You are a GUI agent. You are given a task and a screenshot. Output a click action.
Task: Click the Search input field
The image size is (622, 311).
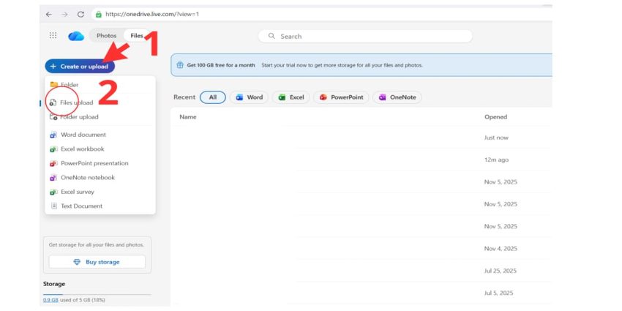[x=365, y=36]
